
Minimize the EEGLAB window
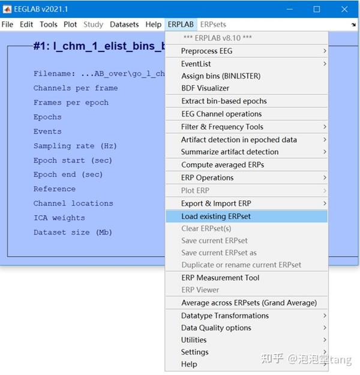tap(290, 10)
